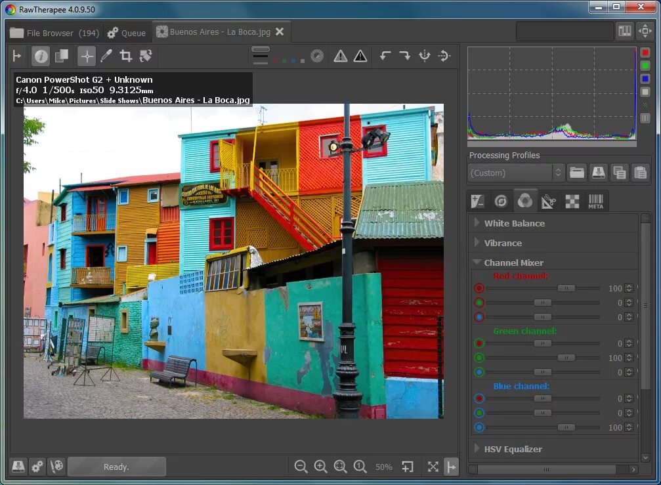Viewport: 661px width, 485px height.
Task: Toggle the blue histogram channel
Action: point(645,79)
